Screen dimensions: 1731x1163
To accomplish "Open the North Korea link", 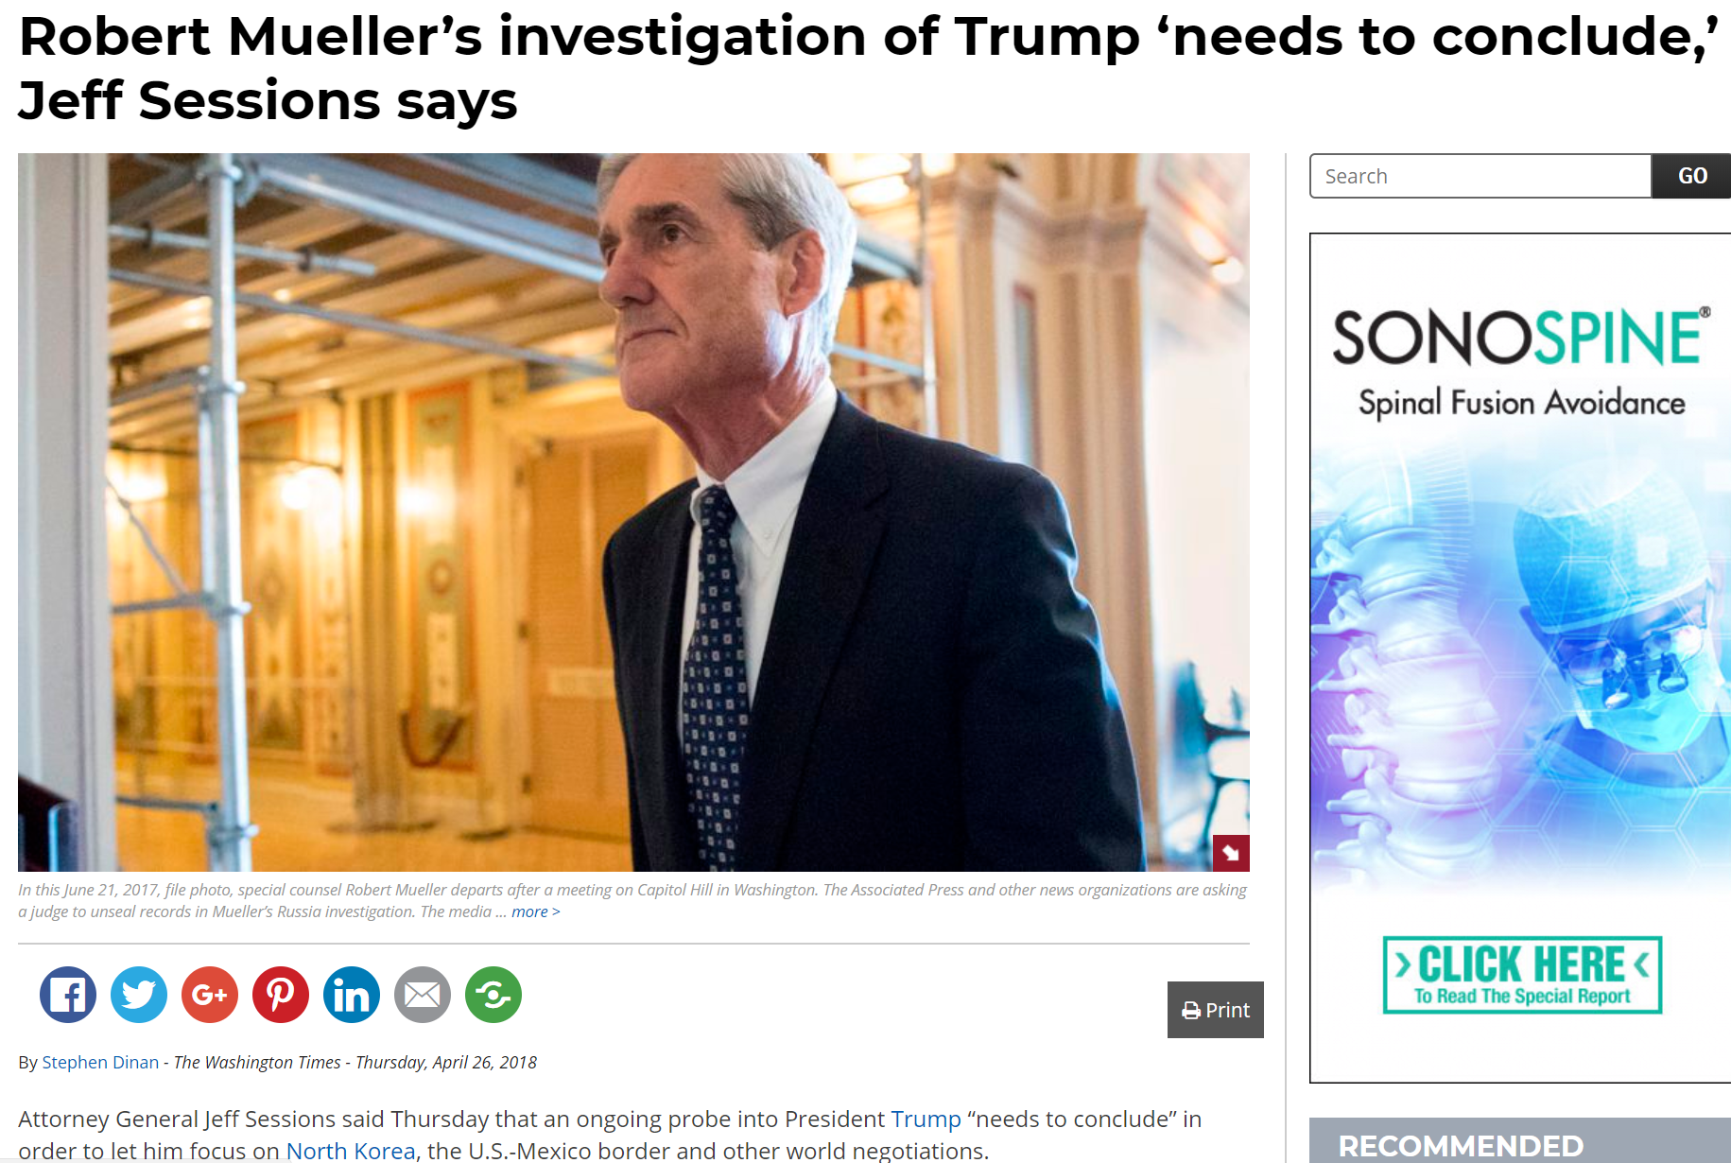I will click(351, 1151).
